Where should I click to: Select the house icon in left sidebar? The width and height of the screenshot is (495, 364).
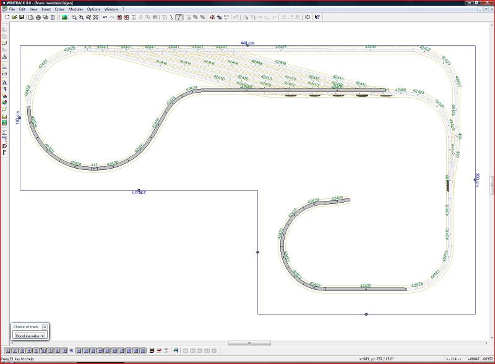pos(4,96)
